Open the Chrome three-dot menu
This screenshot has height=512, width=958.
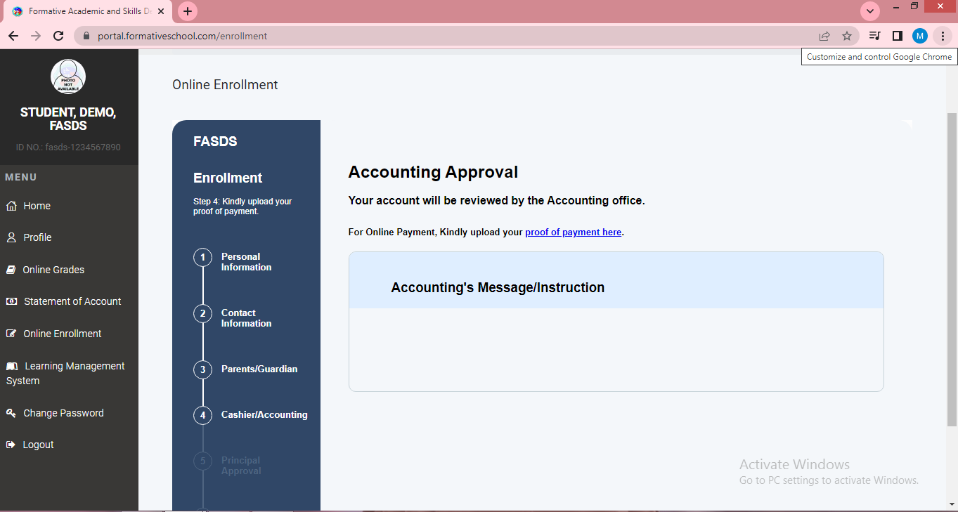(x=943, y=35)
